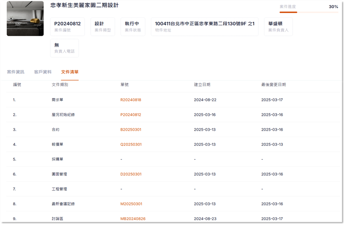The height and width of the screenshot is (225, 345).
Task: Switch to the 案件資訊 tab
Action: [x=16, y=72]
